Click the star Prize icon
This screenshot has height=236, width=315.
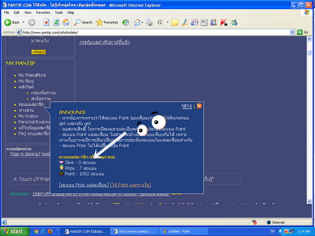(61, 168)
